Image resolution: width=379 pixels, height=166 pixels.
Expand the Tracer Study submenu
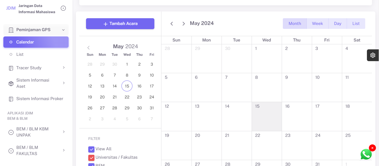pyautogui.click(x=64, y=68)
